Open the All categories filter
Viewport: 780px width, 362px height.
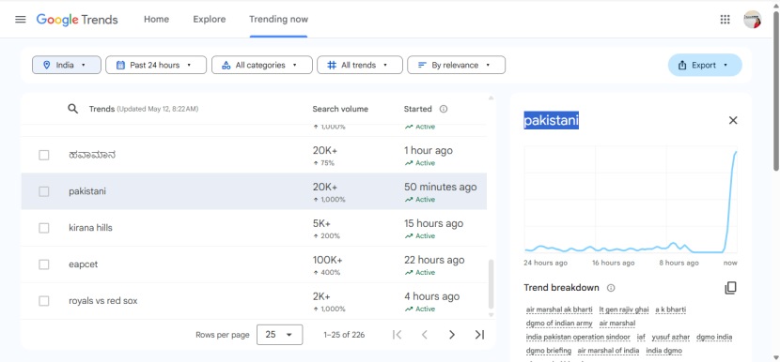261,65
